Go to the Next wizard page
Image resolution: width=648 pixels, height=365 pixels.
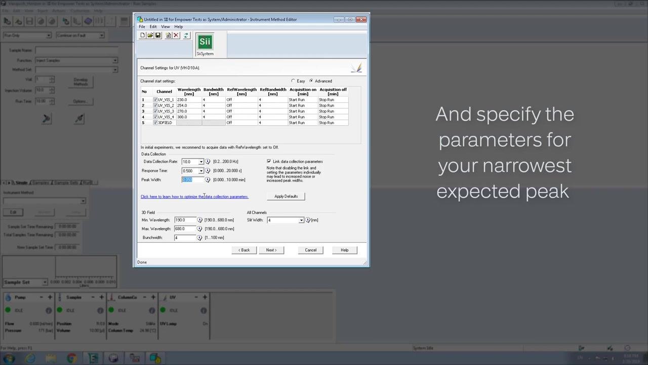(271, 250)
